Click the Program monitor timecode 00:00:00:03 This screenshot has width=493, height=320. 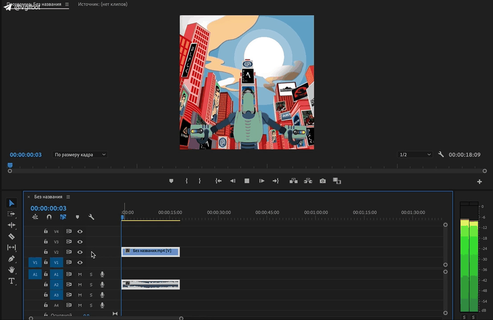[26, 155]
